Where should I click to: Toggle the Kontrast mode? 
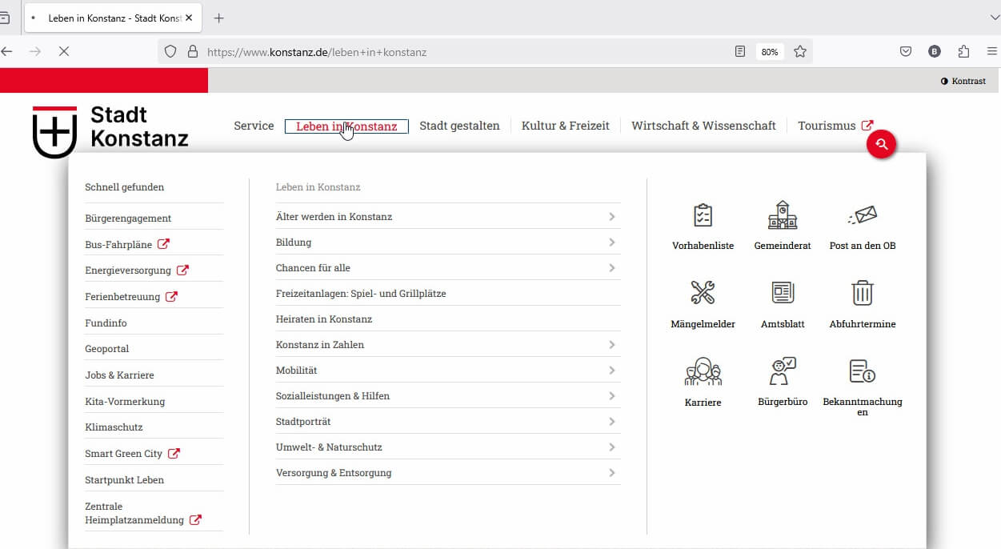click(x=963, y=81)
